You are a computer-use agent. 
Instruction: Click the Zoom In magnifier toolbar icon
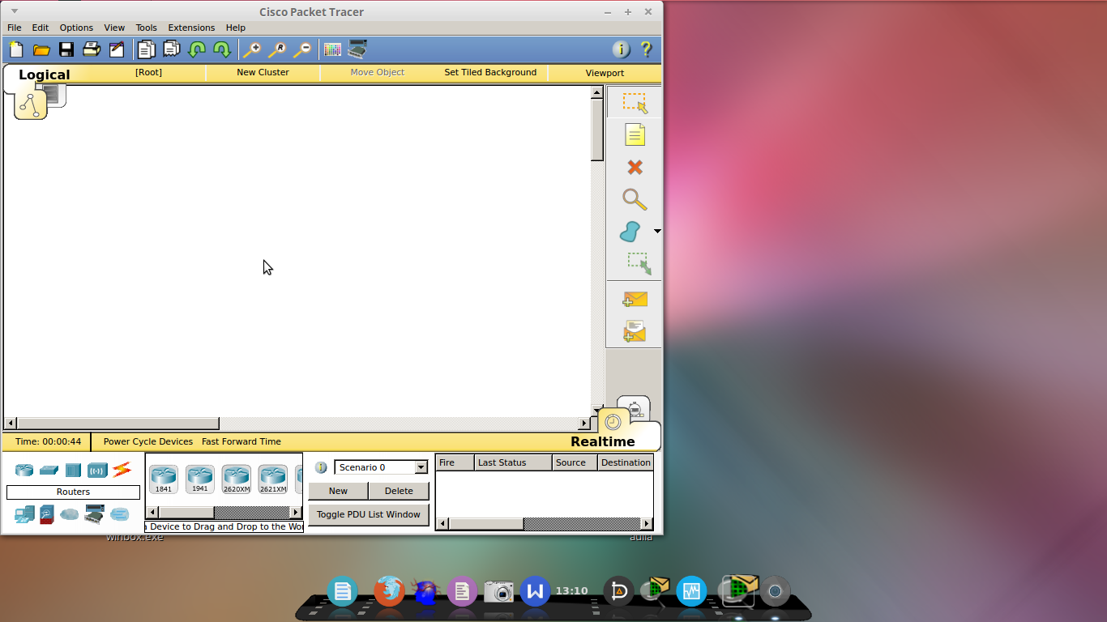[252, 49]
